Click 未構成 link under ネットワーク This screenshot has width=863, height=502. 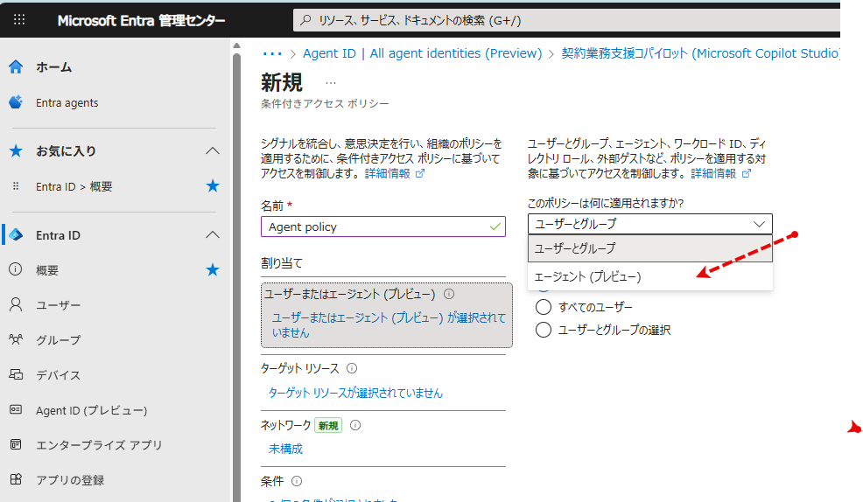(x=285, y=449)
